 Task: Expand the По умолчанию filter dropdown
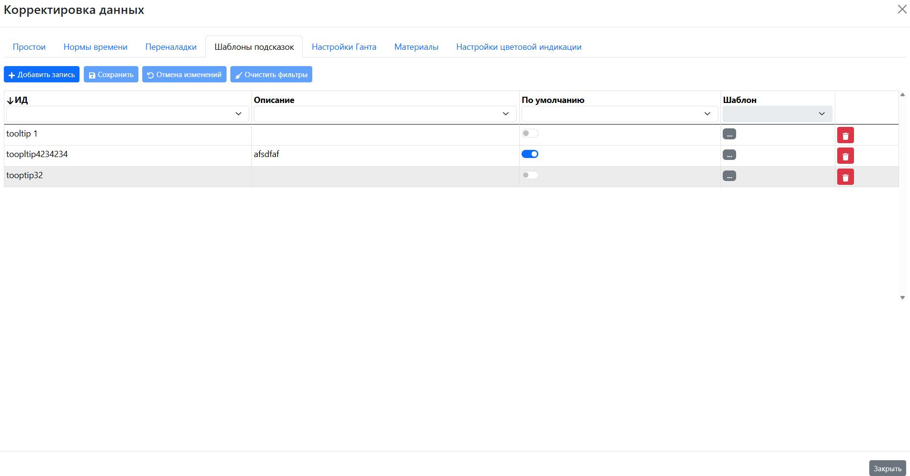point(707,114)
